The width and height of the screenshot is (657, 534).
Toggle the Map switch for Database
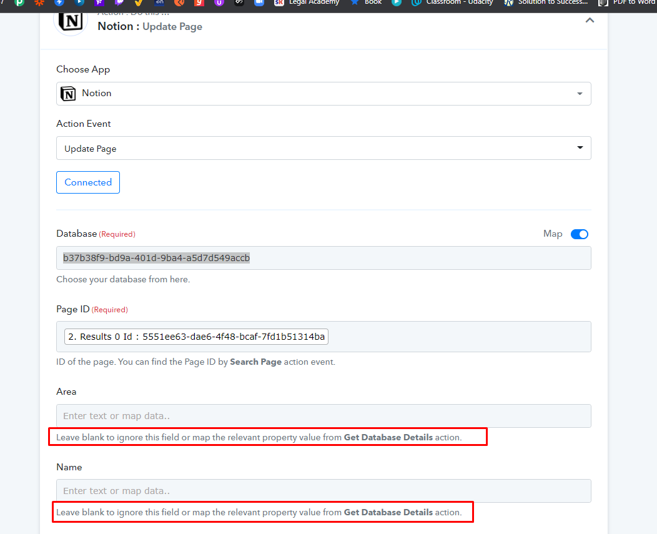click(580, 234)
